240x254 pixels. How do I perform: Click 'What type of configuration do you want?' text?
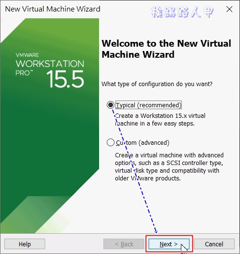pos(157,84)
